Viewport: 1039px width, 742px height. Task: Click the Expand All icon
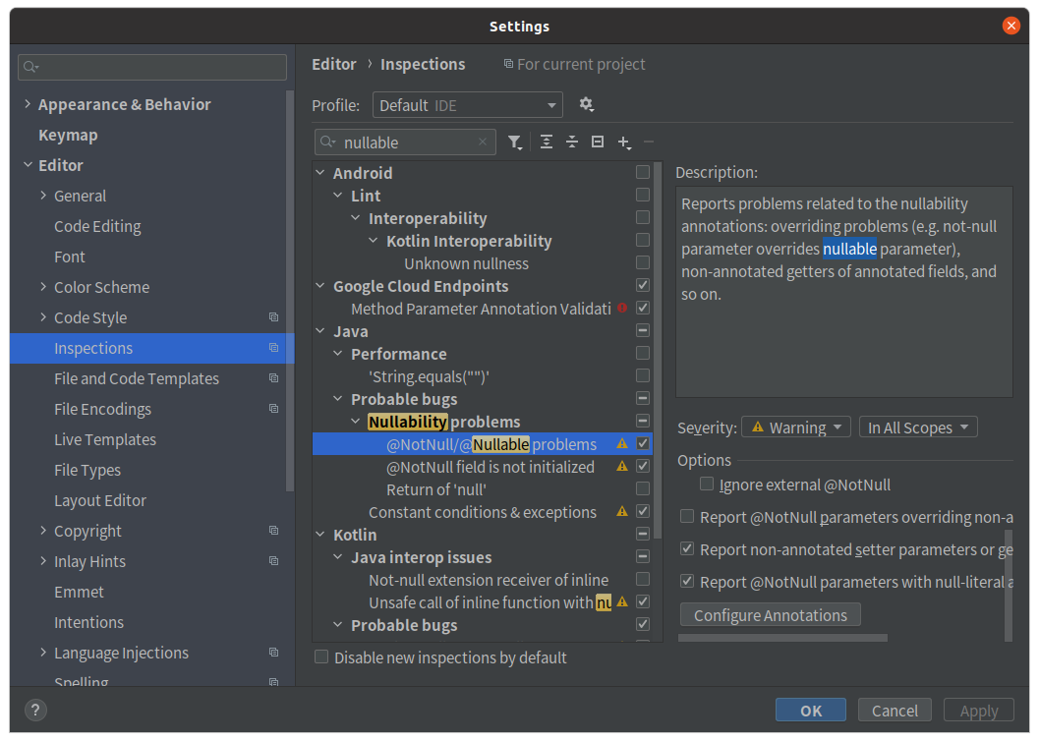[547, 143]
